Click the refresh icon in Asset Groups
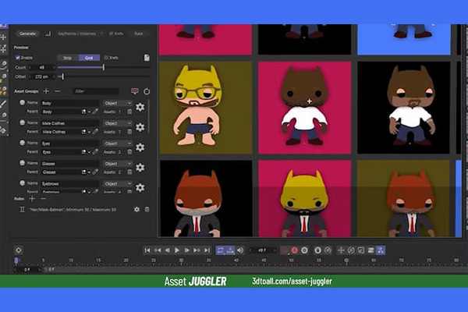The width and height of the screenshot is (468, 312). (x=147, y=91)
